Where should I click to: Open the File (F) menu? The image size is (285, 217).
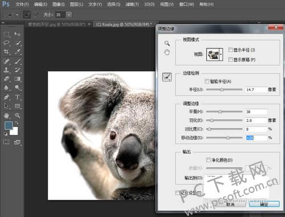pos(22,4)
